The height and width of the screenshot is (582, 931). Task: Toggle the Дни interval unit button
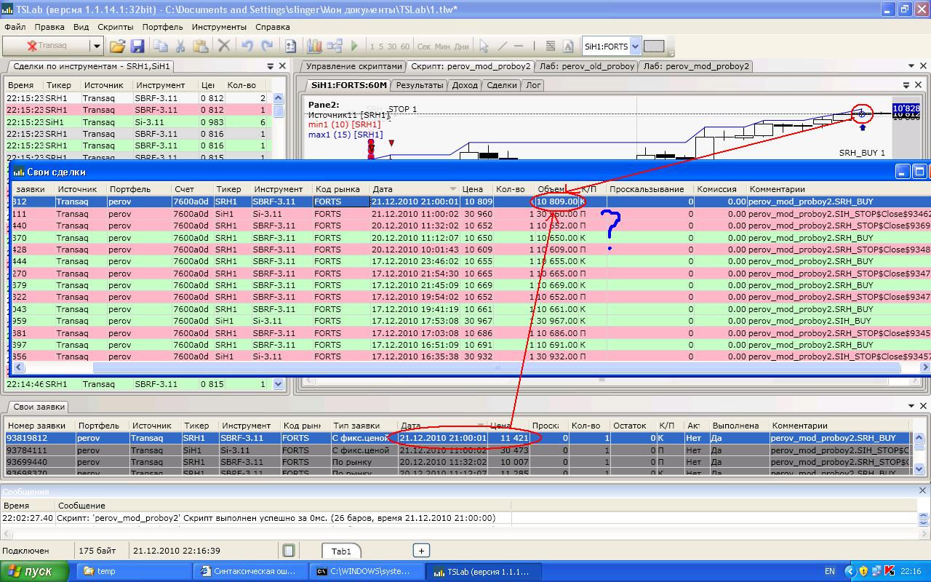461,47
